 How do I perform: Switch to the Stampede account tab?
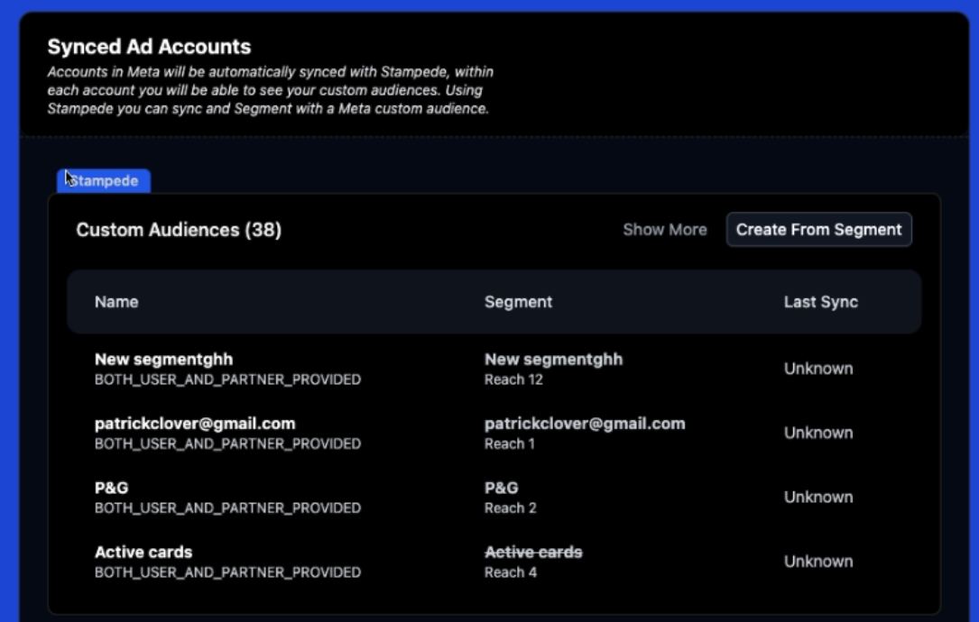pyautogui.click(x=104, y=181)
